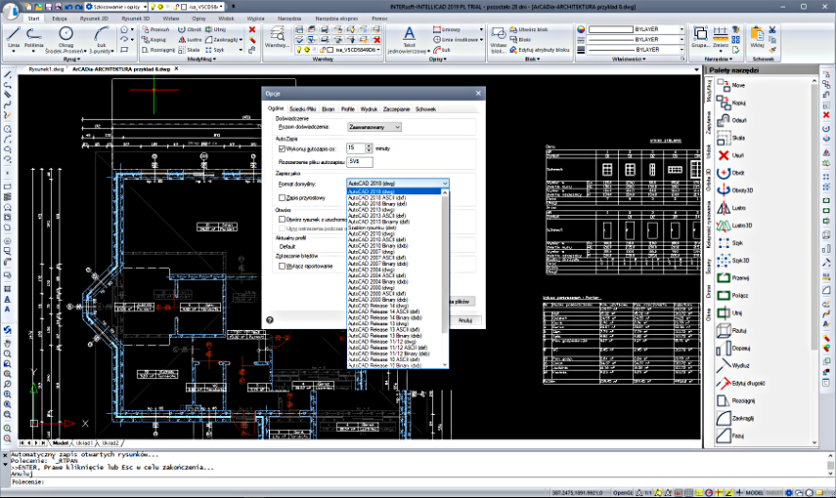Use the Rozciągnij stretch command in ribbon

[x=158, y=50]
